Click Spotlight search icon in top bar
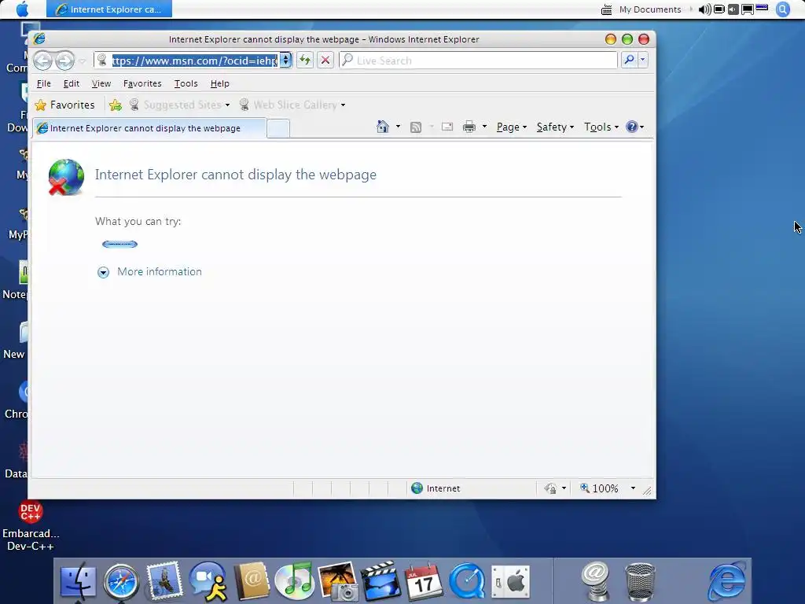Screen dimensions: 805x604 coord(782,9)
